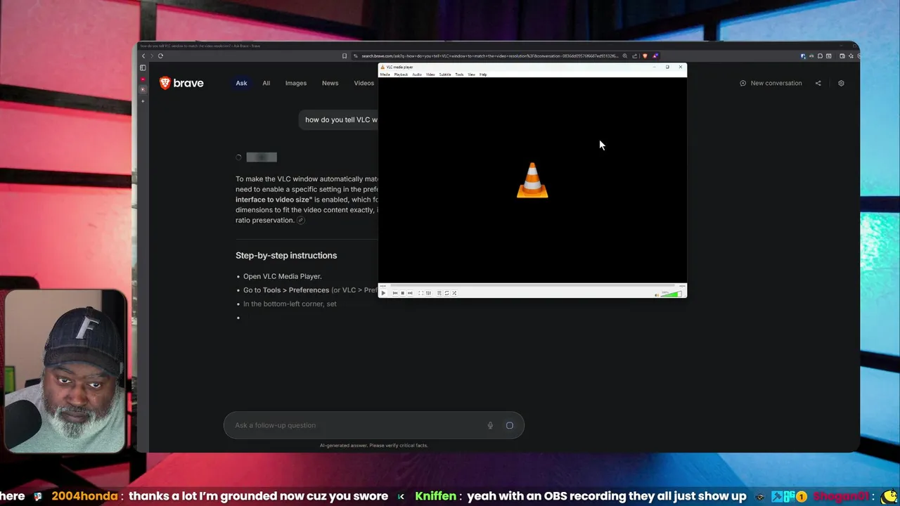
Task: Click the citation link icon after preservation
Action: [x=300, y=220]
